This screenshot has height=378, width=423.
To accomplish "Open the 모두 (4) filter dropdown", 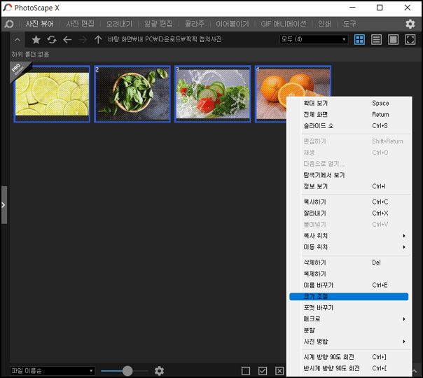I will [x=314, y=39].
